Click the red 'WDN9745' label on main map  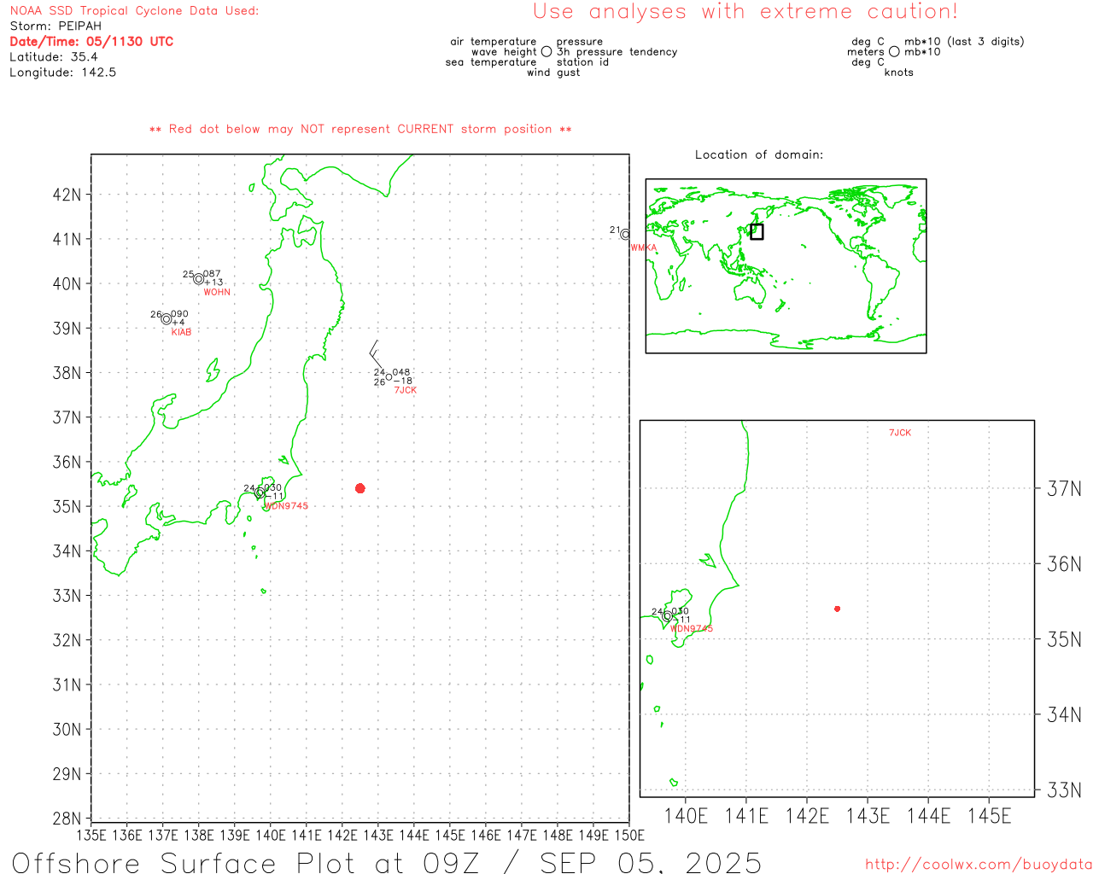click(x=286, y=506)
